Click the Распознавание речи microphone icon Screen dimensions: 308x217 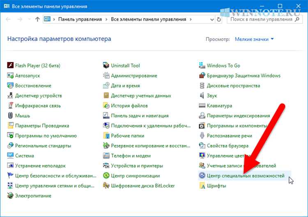[x=202, y=135]
